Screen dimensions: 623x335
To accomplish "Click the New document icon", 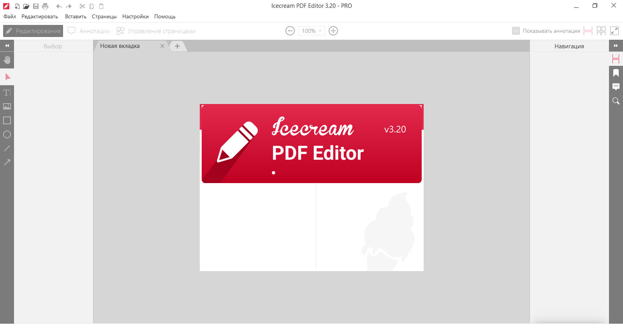I will pos(17,6).
